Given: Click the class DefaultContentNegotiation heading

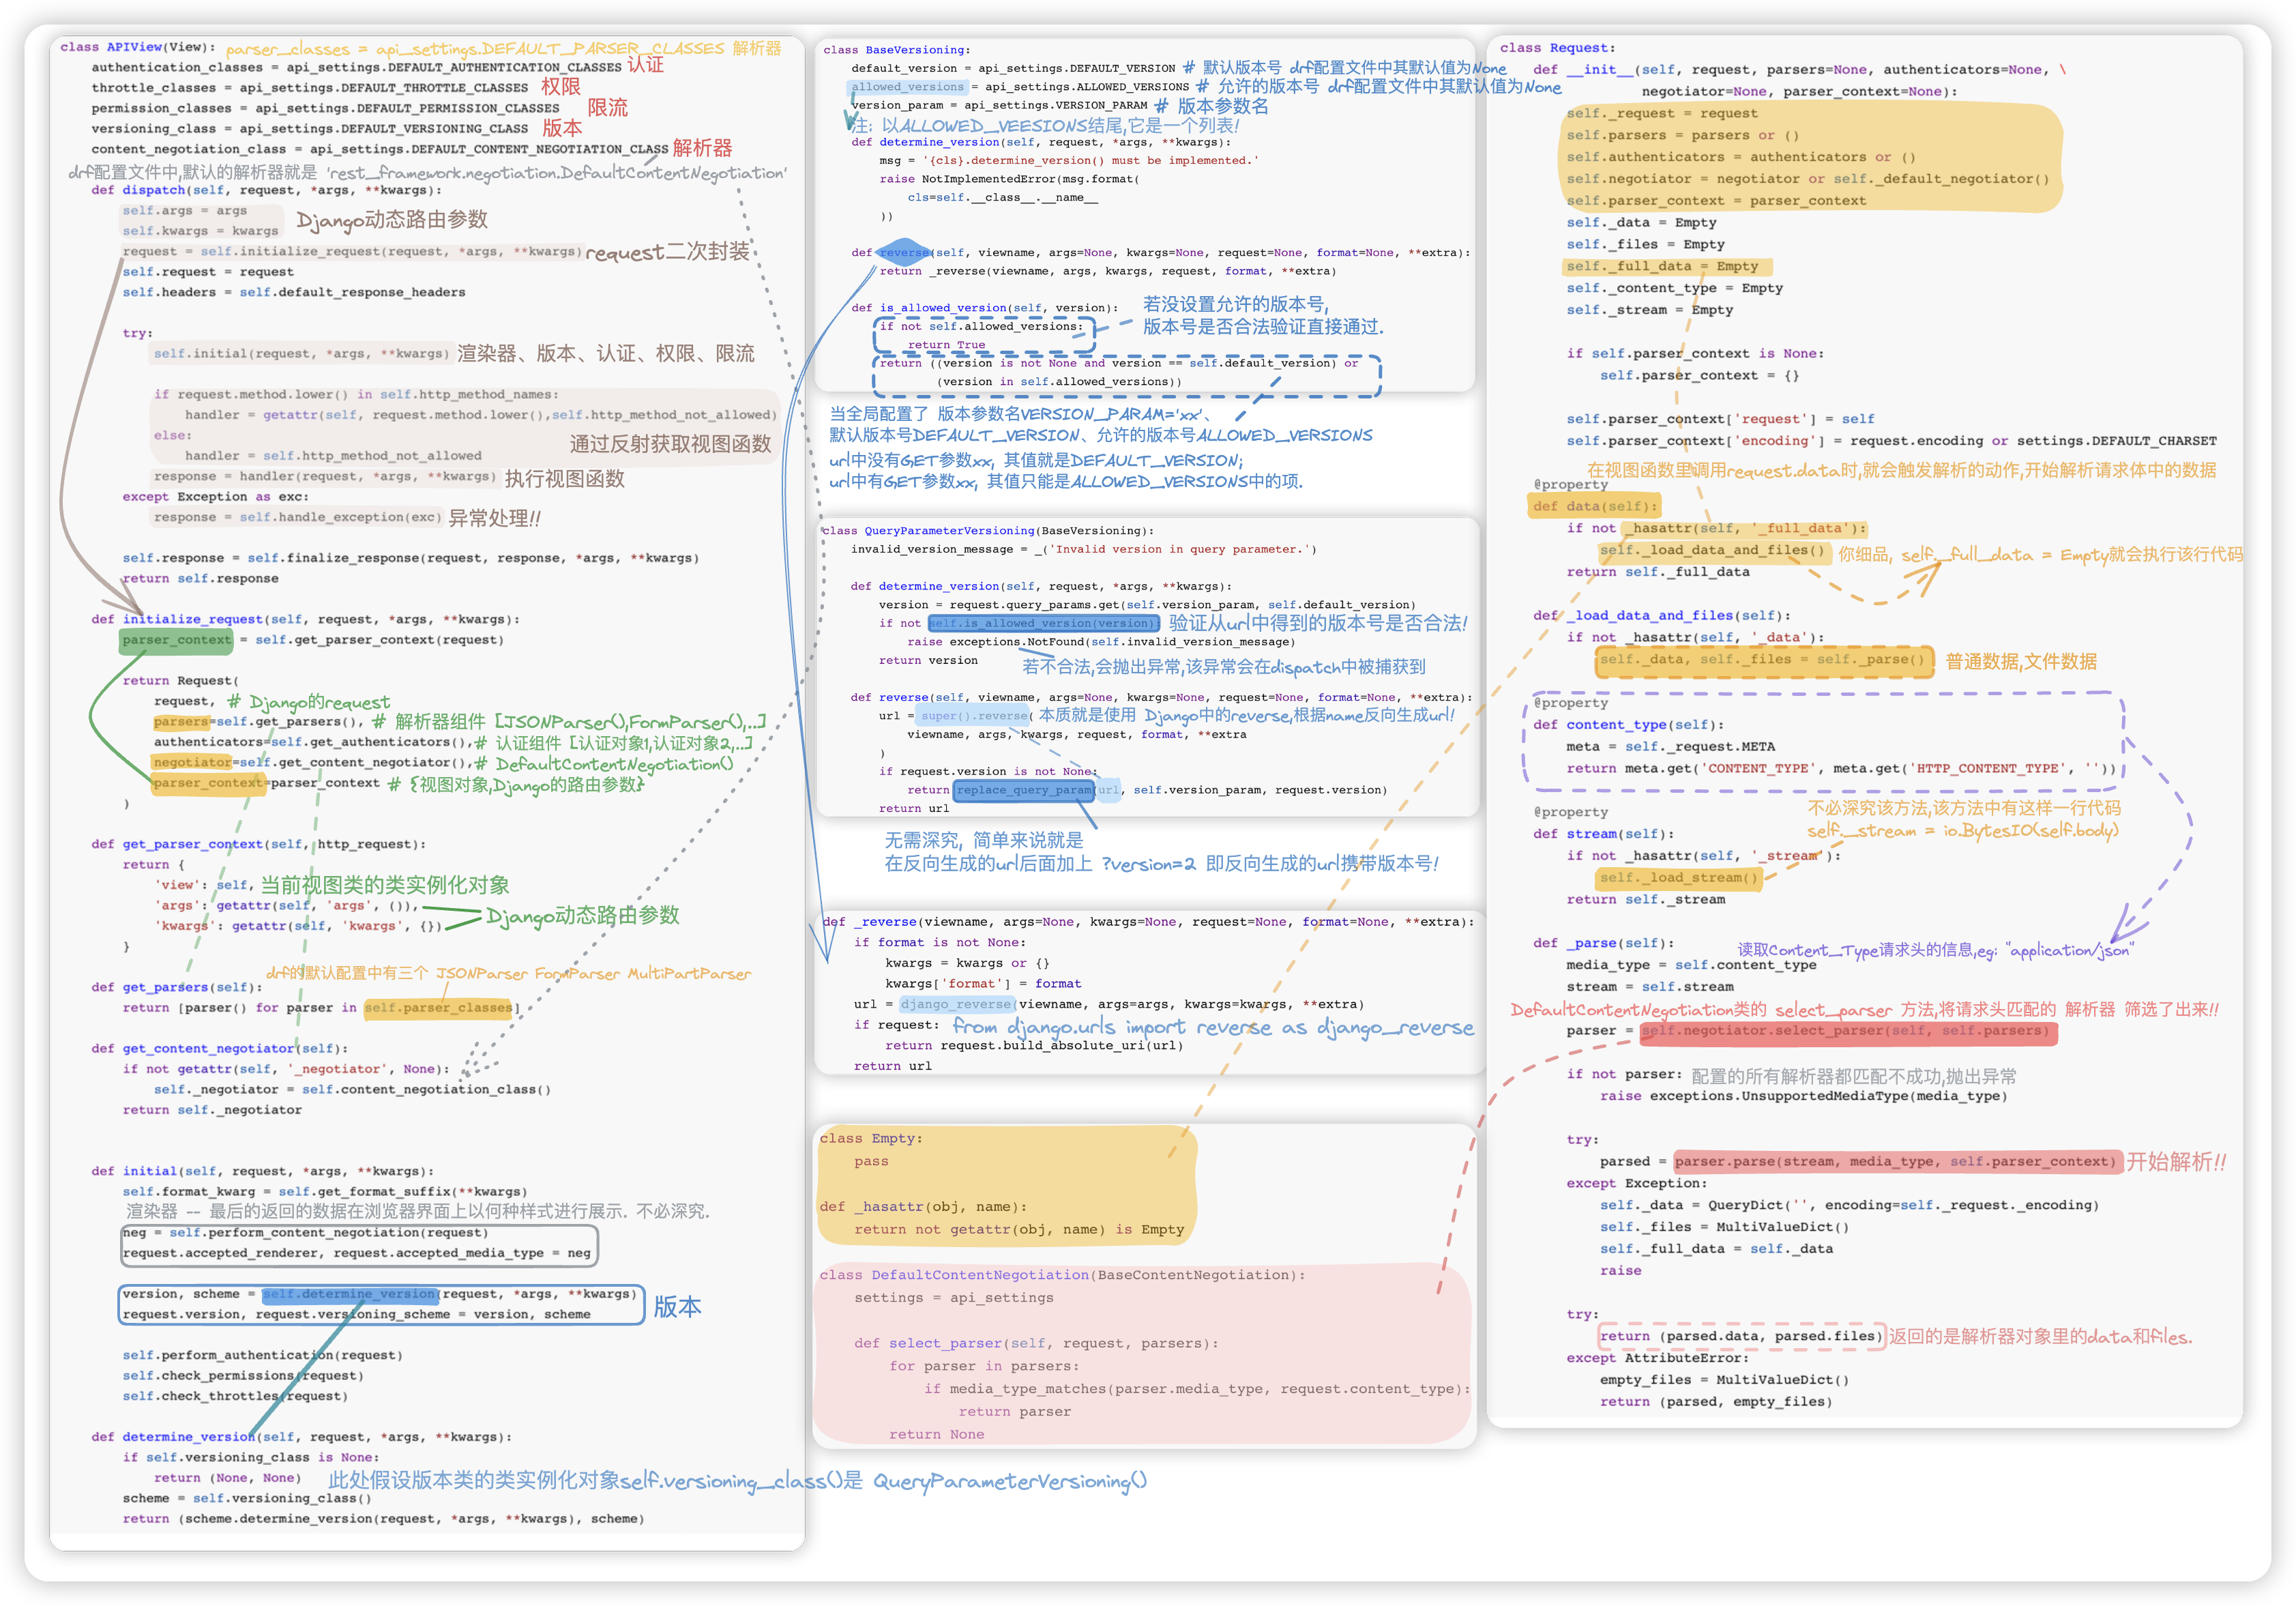Looking at the screenshot, I should point(1061,1275).
